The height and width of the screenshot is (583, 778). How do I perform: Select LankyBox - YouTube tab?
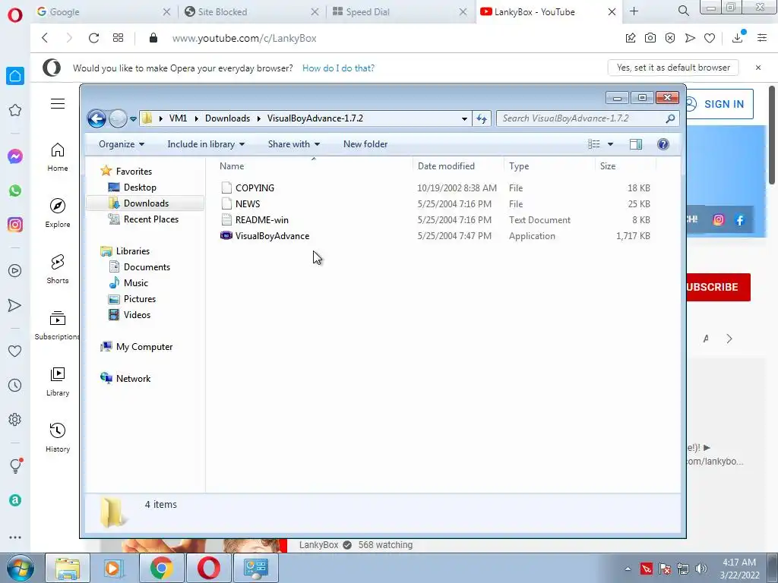(x=550, y=12)
